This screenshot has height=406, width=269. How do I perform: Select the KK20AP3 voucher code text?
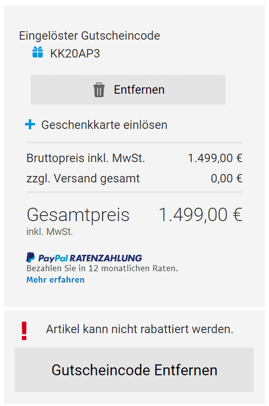(x=75, y=54)
